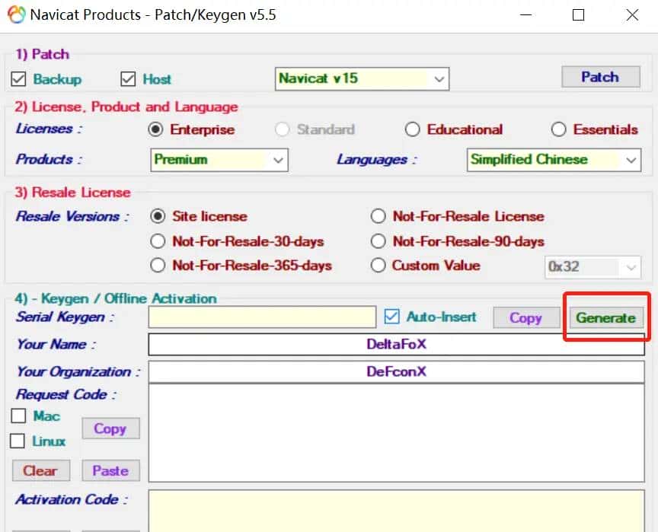Expand the Products dropdown showing Premium
The height and width of the screenshot is (532, 658).
click(x=279, y=160)
